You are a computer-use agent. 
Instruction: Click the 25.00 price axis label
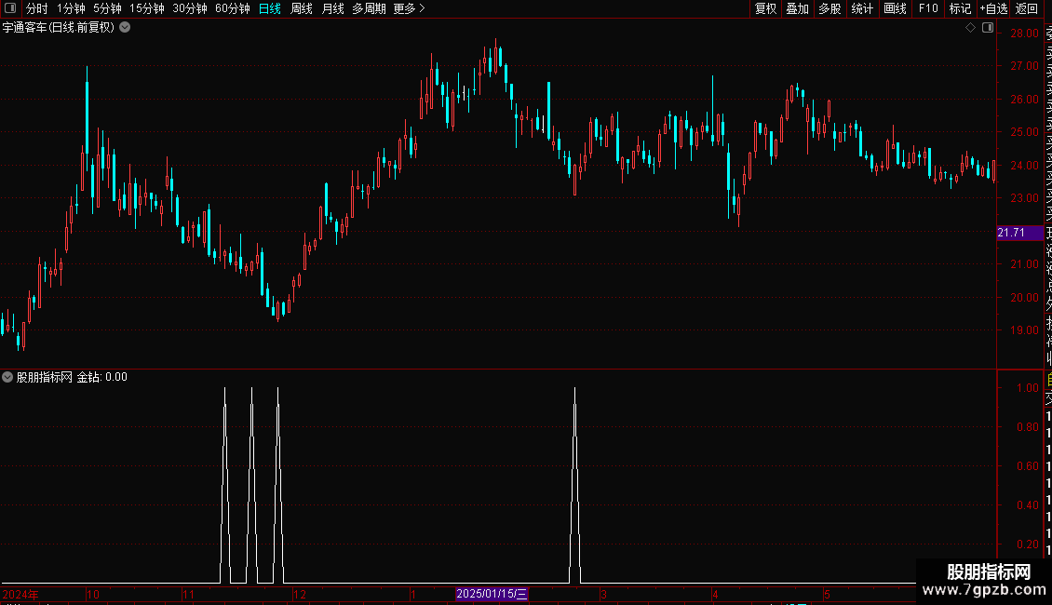click(1024, 132)
